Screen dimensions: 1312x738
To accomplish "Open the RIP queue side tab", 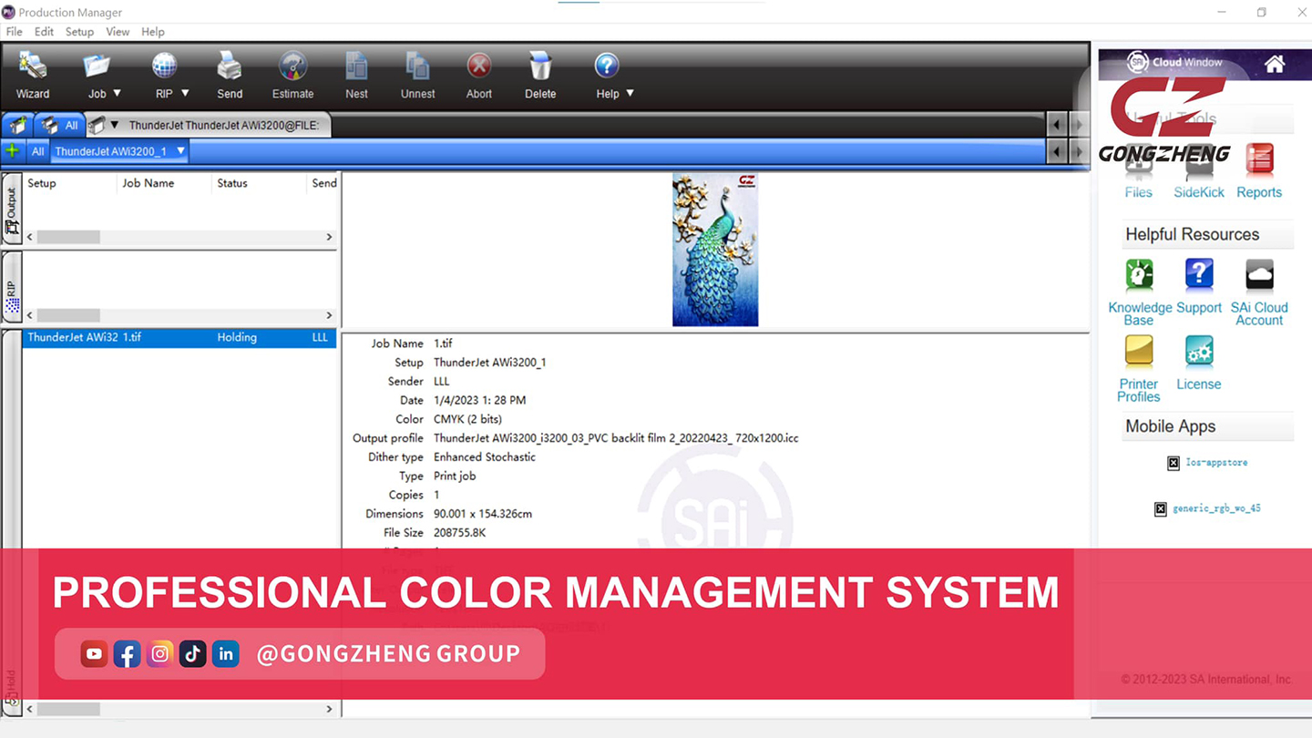I will coord(12,286).
